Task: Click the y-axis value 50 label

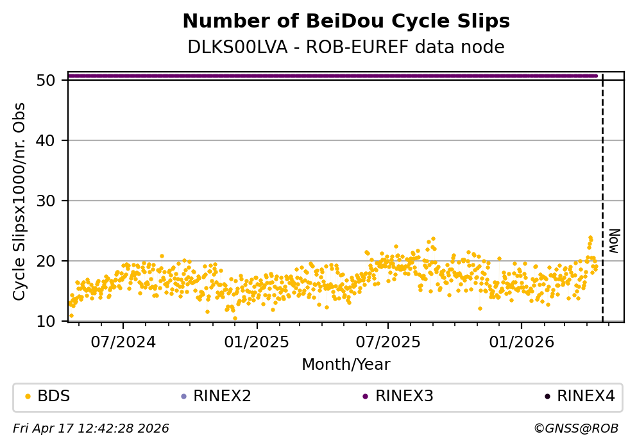Action: pos(52,80)
